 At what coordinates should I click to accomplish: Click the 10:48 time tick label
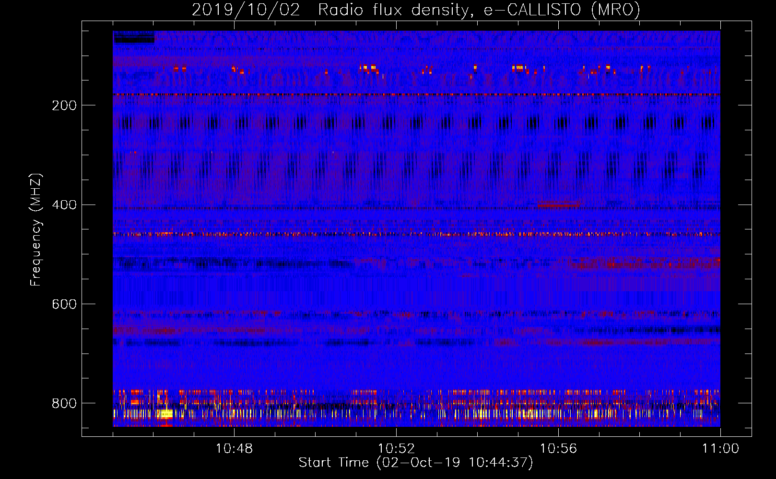pos(234,449)
